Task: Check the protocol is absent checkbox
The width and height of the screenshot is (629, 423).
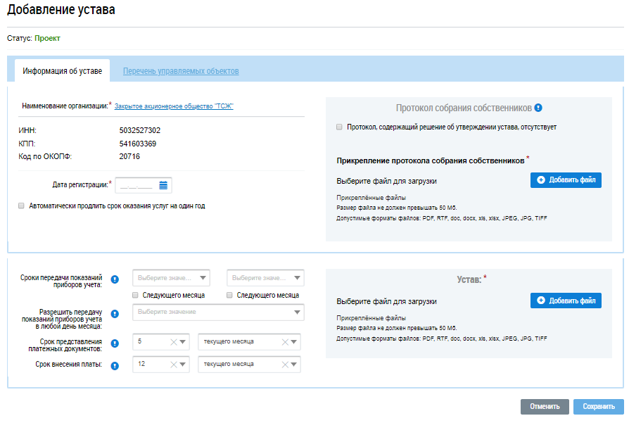Action: click(x=340, y=127)
